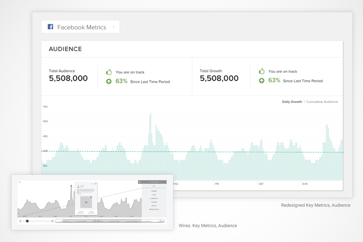Screen dimensions: 363x242
Task: Click the 11,615 impressions stat in the popup
Action: (x=81, y=212)
